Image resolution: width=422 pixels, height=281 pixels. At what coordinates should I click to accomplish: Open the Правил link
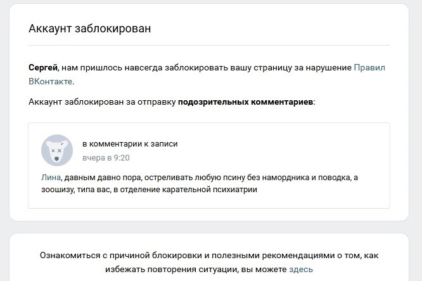click(369, 68)
